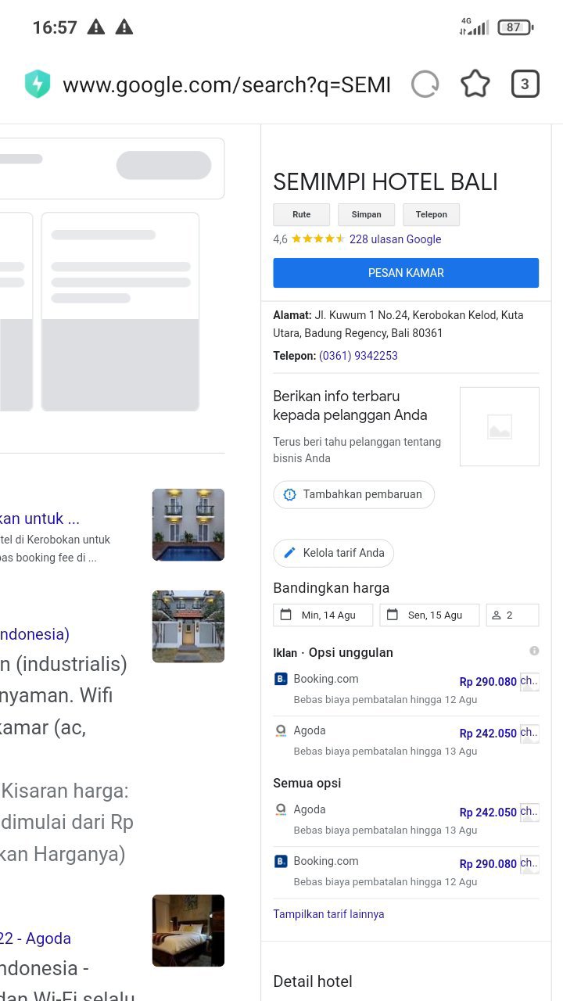Tap the shield lightning security icon
The height and width of the screenshot is (1001, 563).
pyautogui.click(x=38, y=84)
